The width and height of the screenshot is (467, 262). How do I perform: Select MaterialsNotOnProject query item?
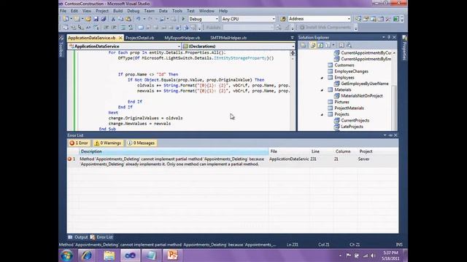[x=362, y=96]
